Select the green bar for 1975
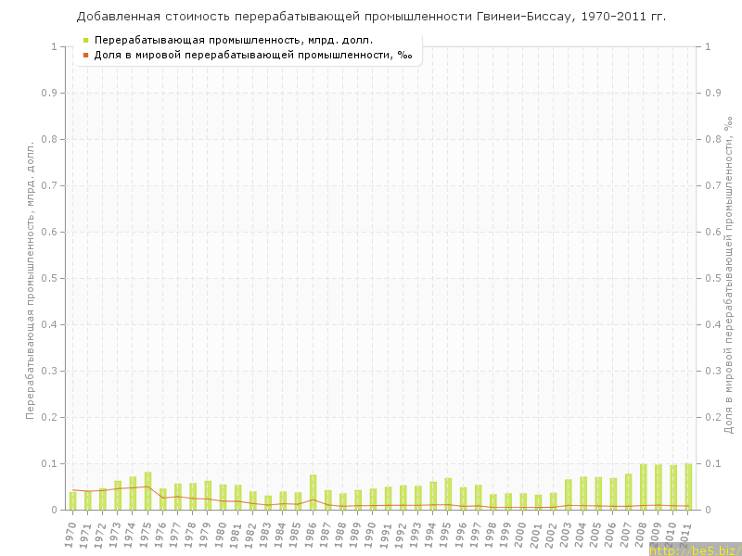 (147, 491)
